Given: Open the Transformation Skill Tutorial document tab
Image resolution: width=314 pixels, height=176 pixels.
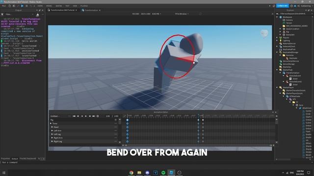Looking at the screenshot, I should pyautogui.click(x=62, y=10).
